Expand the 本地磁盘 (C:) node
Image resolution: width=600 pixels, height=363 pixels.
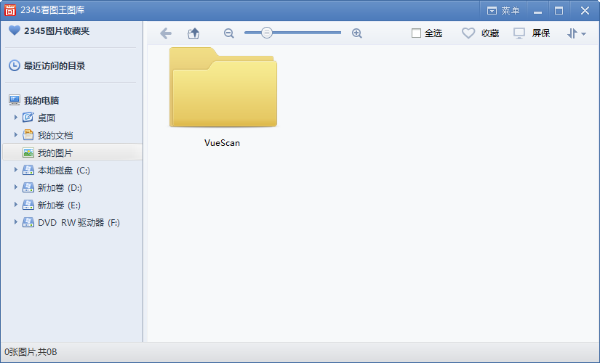click(16, 170)
